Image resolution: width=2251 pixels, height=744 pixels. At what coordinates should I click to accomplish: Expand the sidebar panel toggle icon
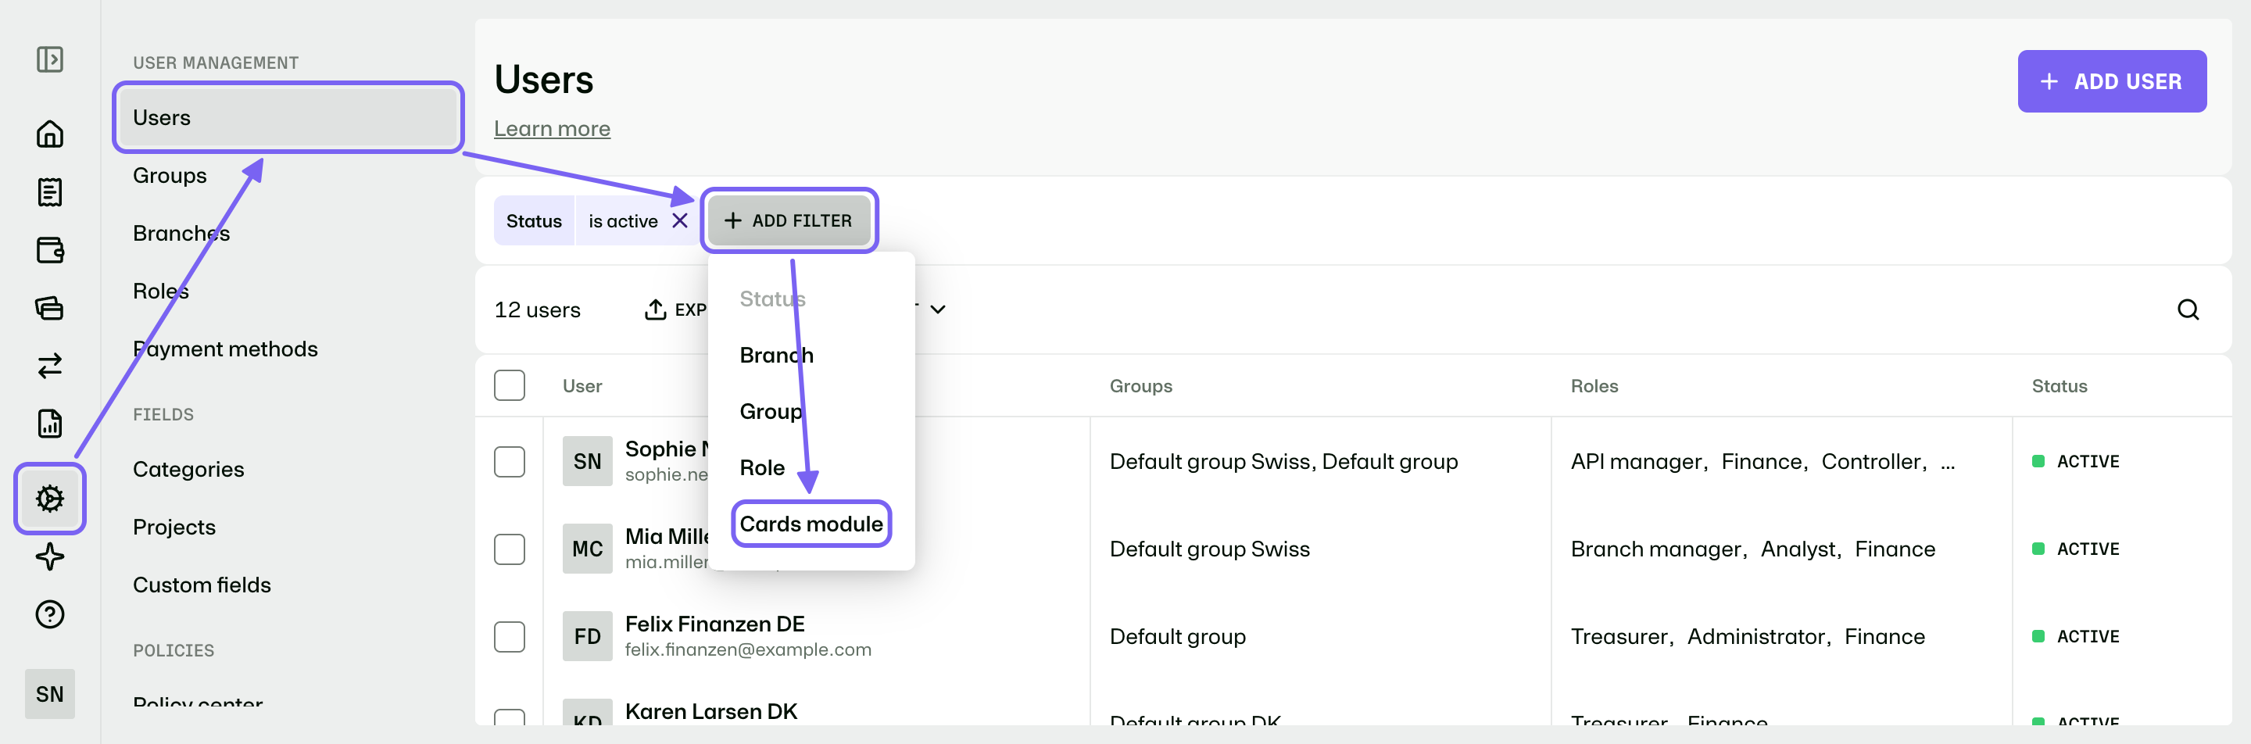coord(50,59)
